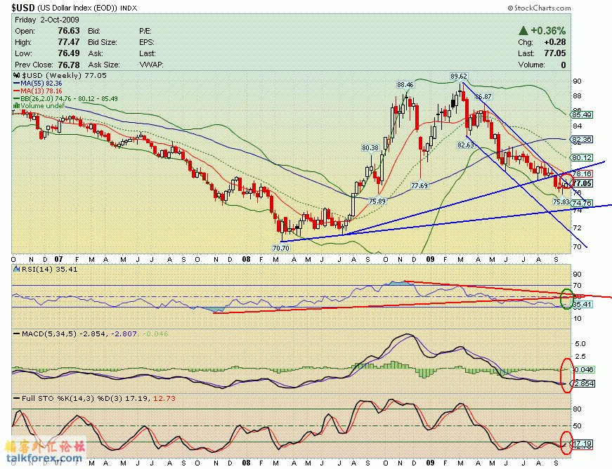Click the candlestick icon beside $USD (Weekly)
The height and width of the screenshot is (469, 612).
pyautogui.click(x=17, y=75)
